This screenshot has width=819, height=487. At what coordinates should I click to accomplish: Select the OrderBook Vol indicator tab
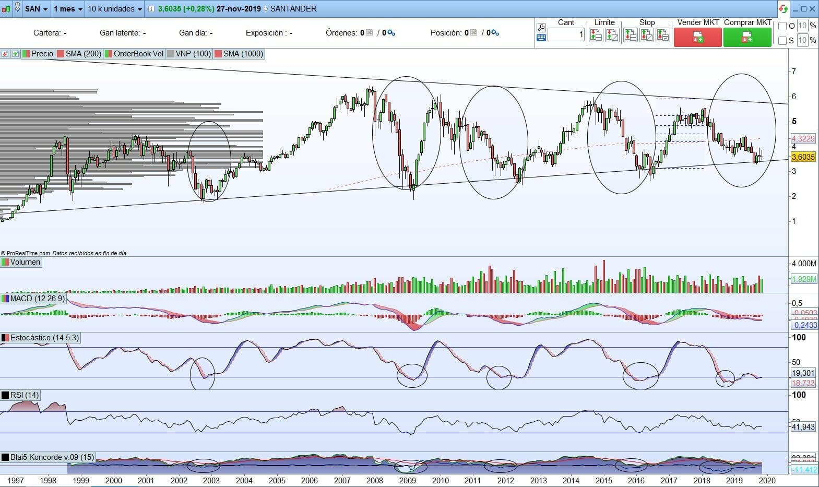[134, 54]
